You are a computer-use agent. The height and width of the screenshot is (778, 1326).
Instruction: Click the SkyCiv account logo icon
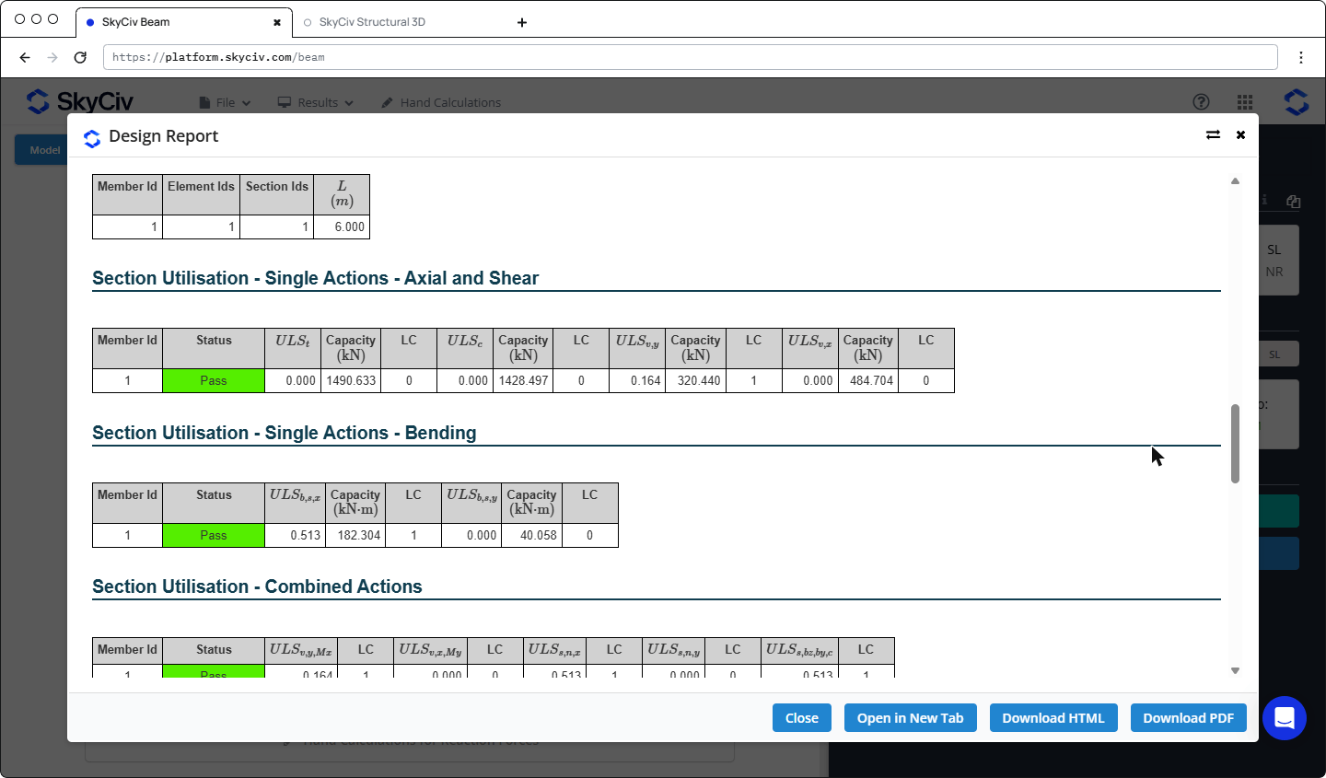pos(1297,102)
